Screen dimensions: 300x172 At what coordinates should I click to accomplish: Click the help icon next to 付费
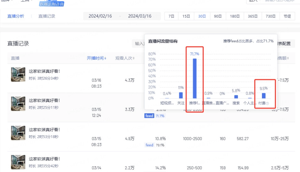click(268, 104)
